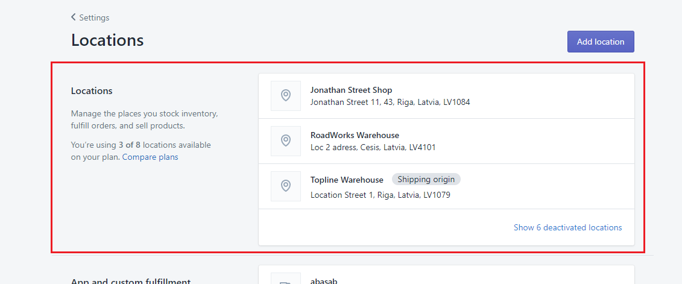The width and height of the screenshot is (682, 284).
Task: Click the Location Street 1, Riga address line
Action: pyautogui.click(x=380, y=195)
